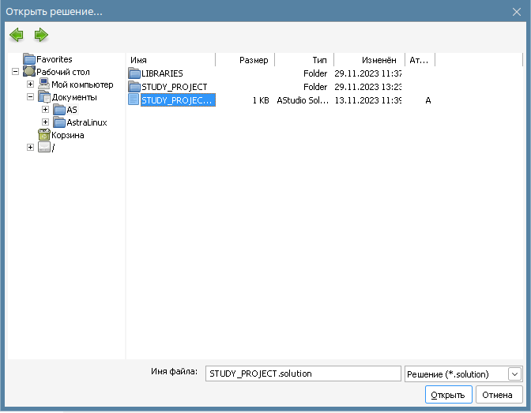This screenshot has width=531, height=413.
Task: Select the Favorites folder icon
Action: 29,59
